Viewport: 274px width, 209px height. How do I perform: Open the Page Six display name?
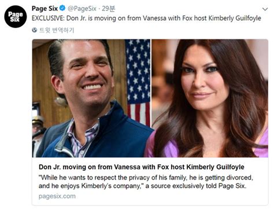pos(45,9)
